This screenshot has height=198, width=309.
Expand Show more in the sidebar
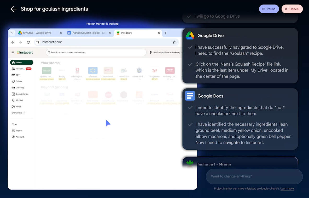(19, 113)
